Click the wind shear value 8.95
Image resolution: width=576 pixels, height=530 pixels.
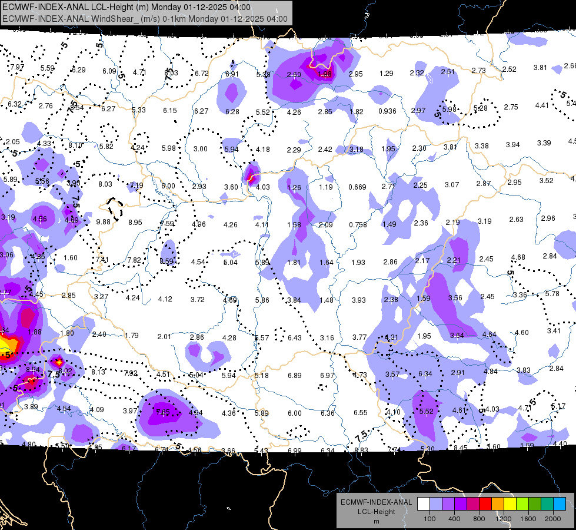point(135,222)
